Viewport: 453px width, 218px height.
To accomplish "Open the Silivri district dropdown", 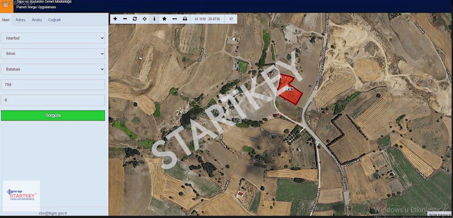I will [x=53, y=53].
